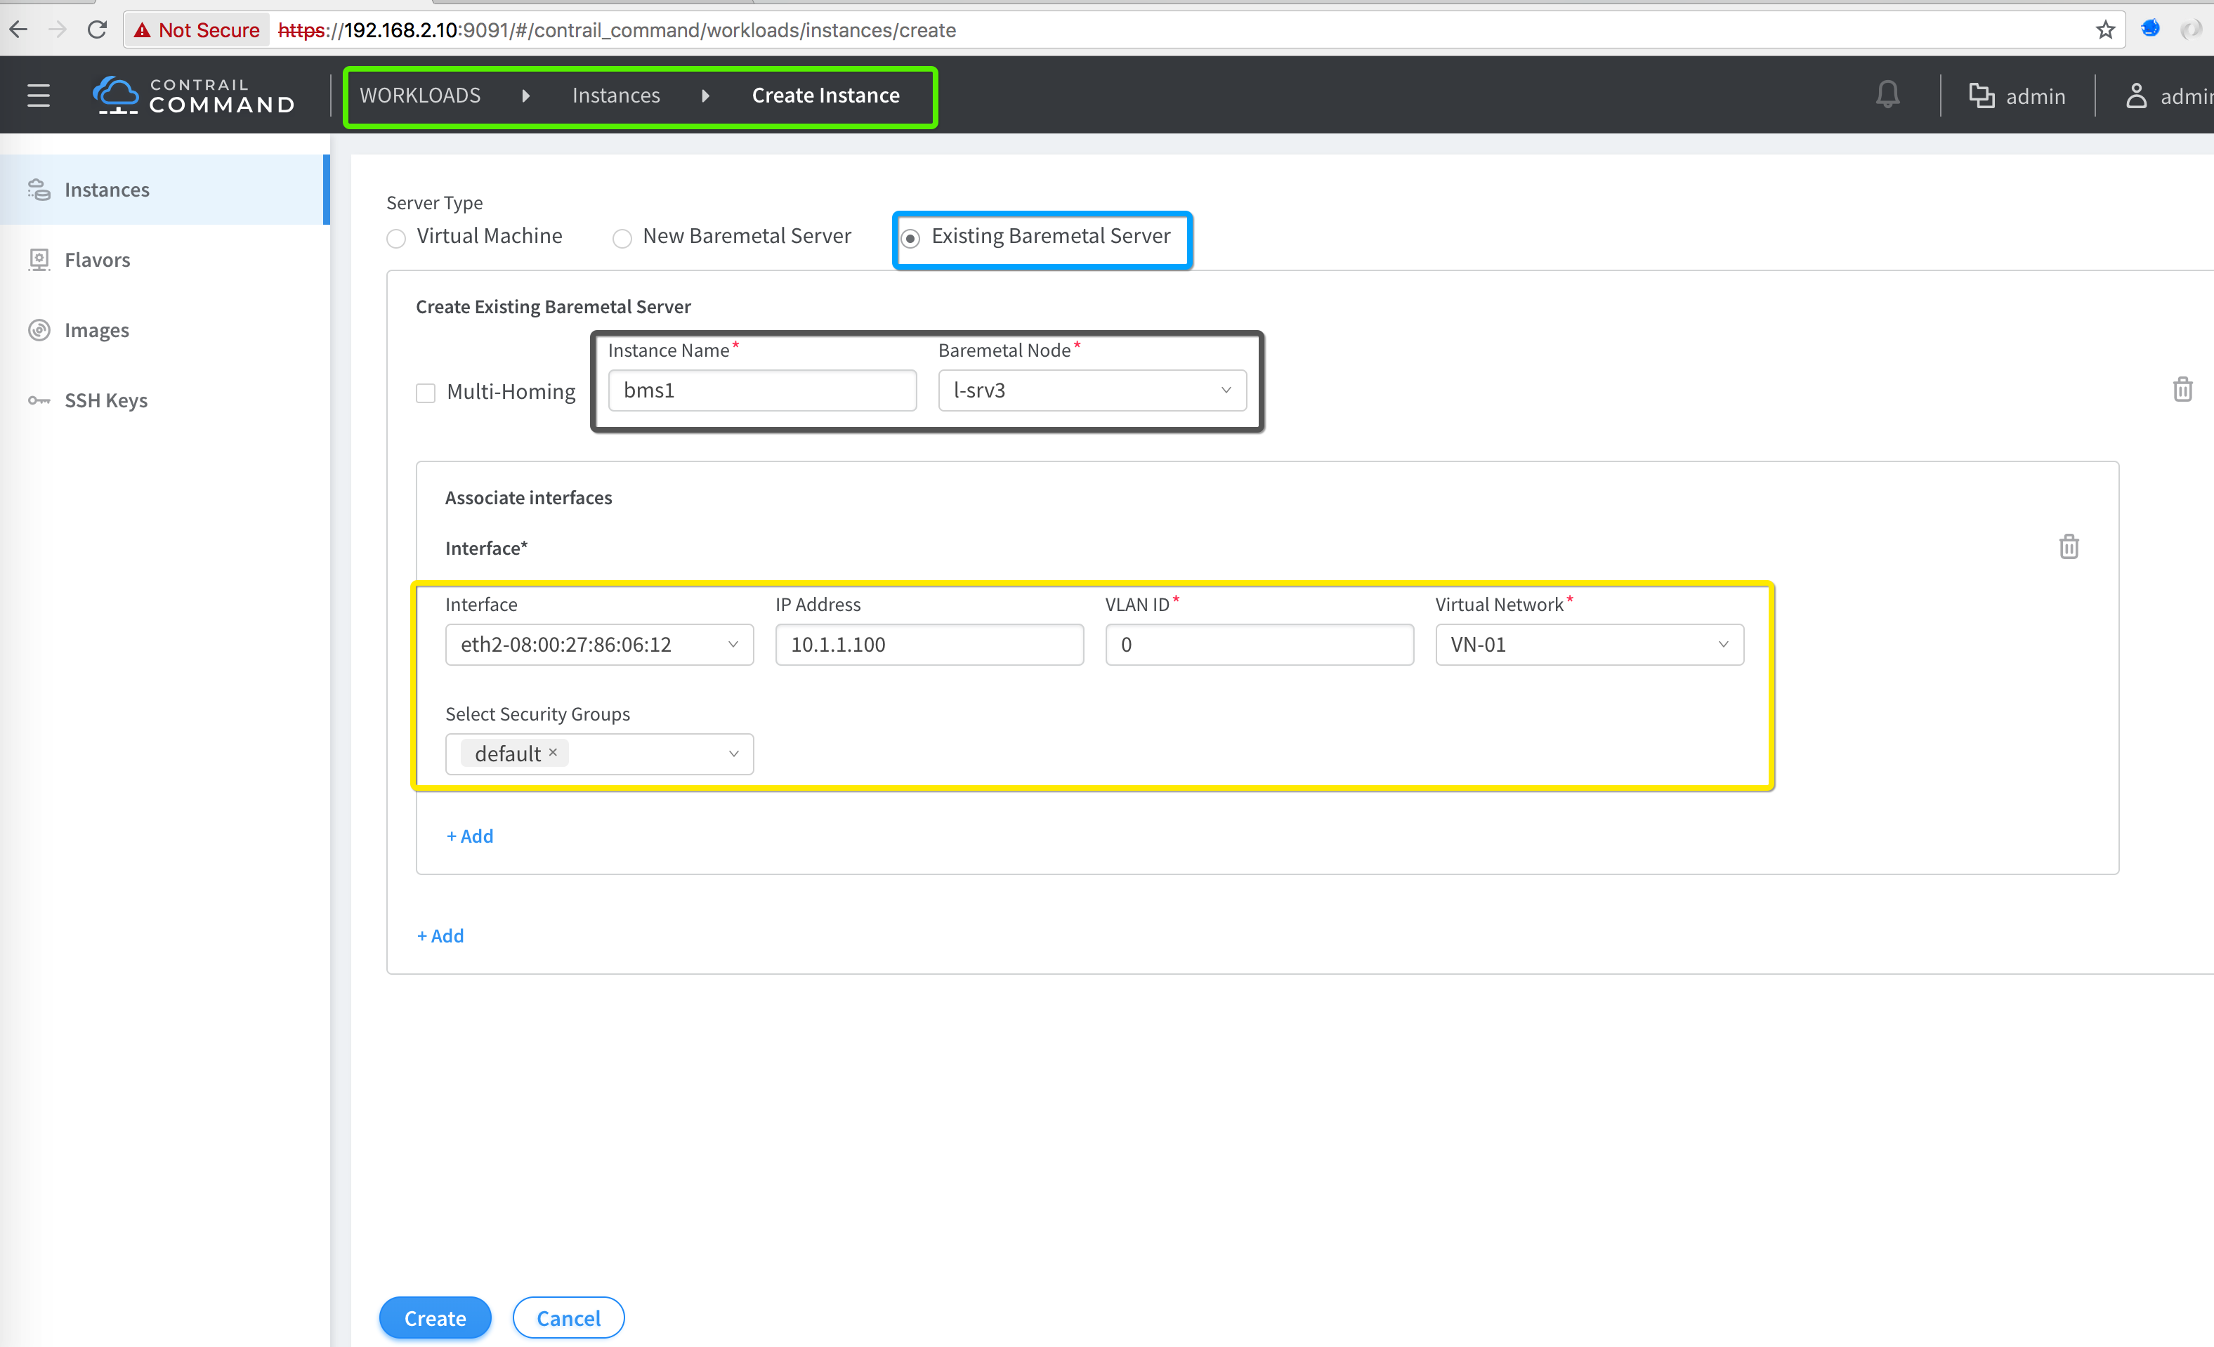Expand the Baremetal Node dropdown
2214x1347 pixels.
point(1092,390)
